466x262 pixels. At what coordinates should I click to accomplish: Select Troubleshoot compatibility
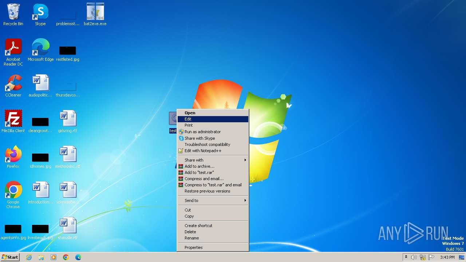(213, 144)
